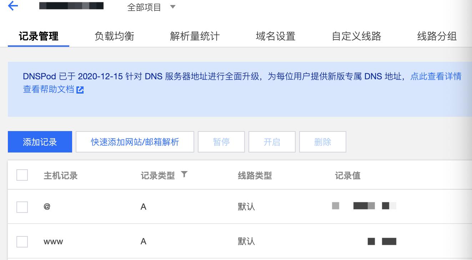Click the 添加记录 button
Viewport: 472px width, 260px height.
click(40, 142)
